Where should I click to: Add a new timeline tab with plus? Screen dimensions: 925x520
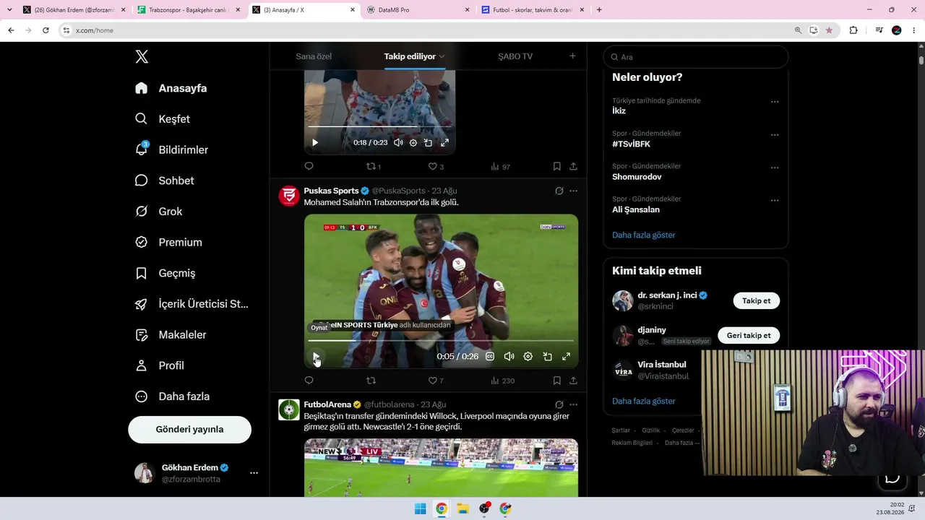pyautogui.click(x=572, y=56)
